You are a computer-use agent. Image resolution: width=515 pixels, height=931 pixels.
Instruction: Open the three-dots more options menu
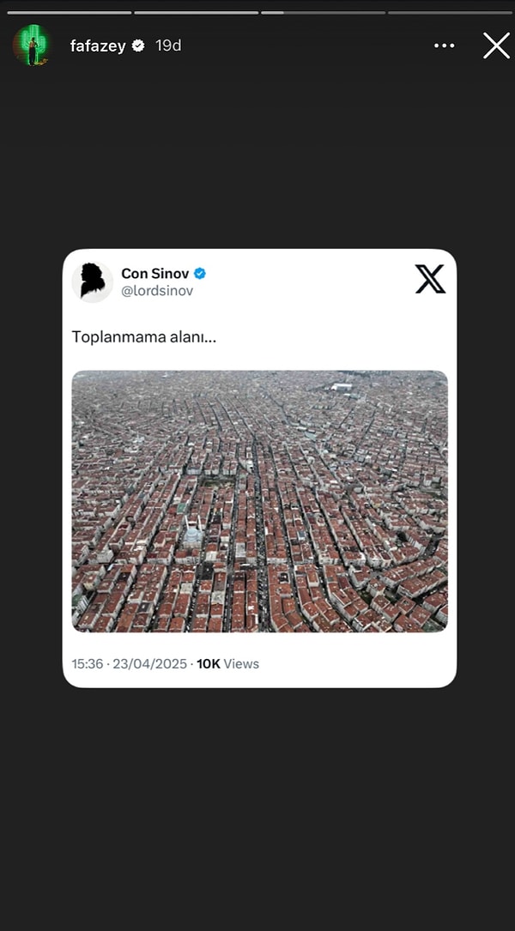pyautogui.click(x=445, y=45)
